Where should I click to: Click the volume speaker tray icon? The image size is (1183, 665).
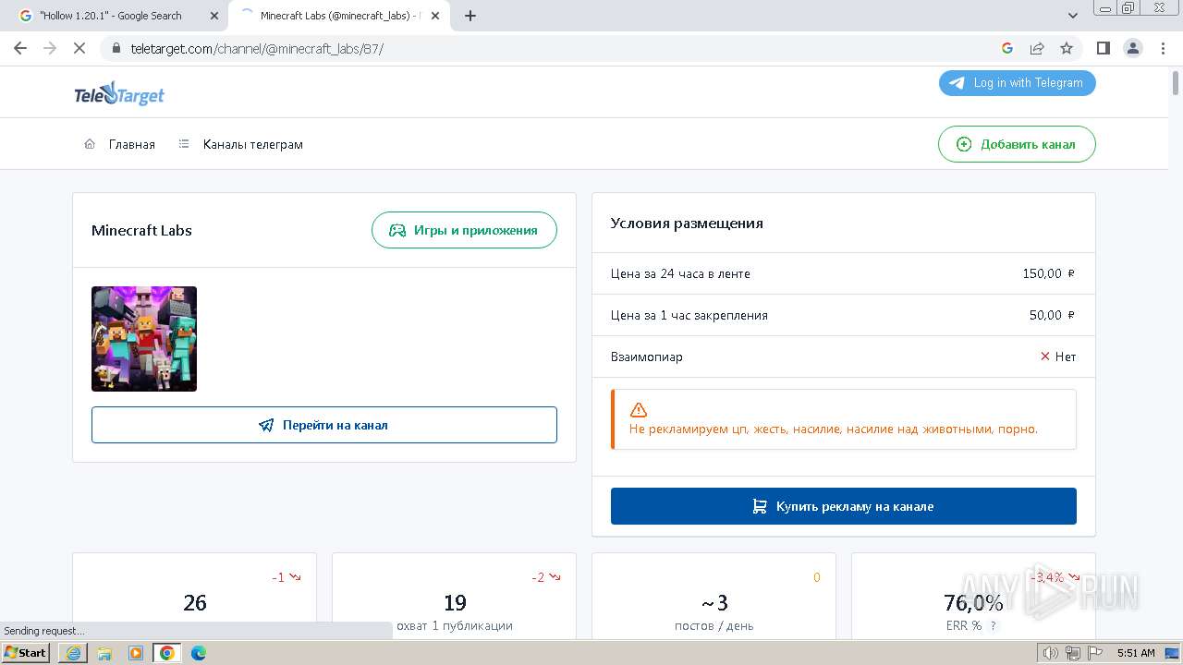1051,653
